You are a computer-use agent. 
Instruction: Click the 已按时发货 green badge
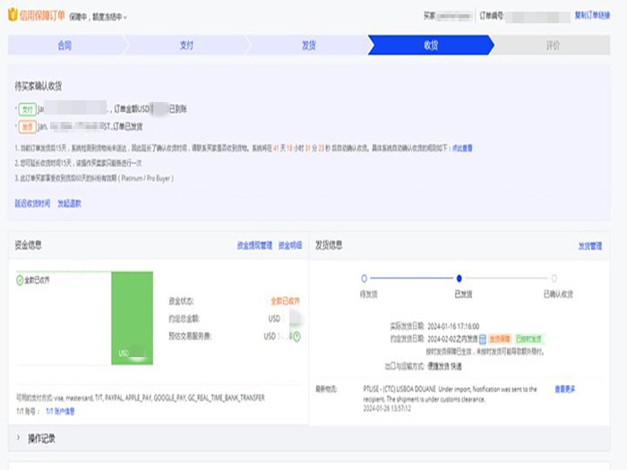click(x=528, y=339)
